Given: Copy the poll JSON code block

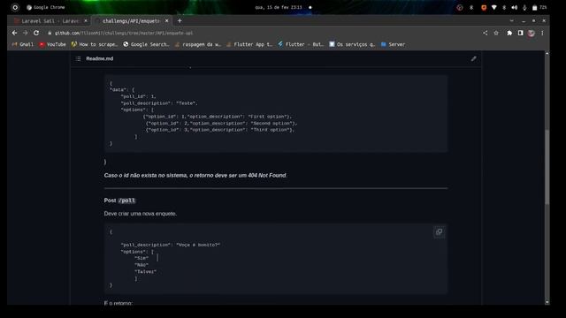Looking at the screenshot, I should click(x=439, y=231).
